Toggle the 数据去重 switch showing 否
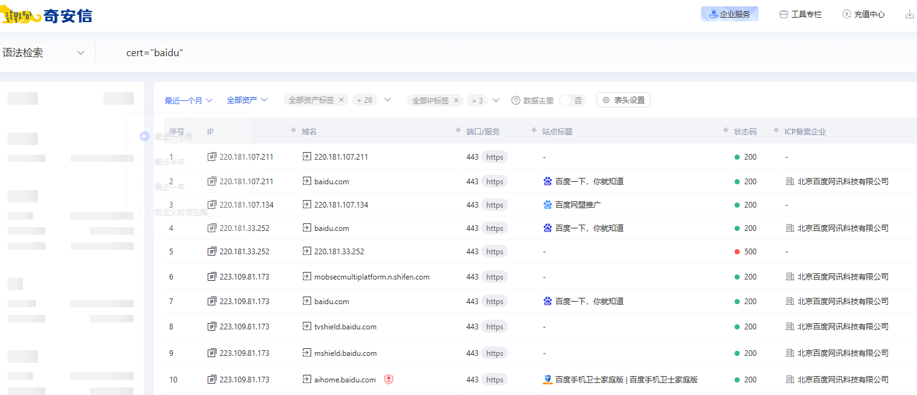The width and height of the screenshot is (917, 395). click(x=572, y=100)
